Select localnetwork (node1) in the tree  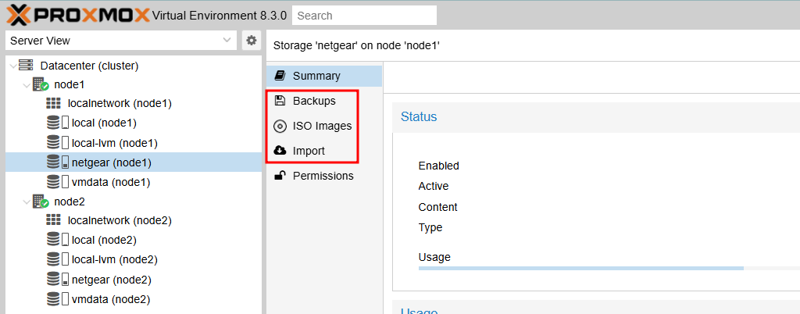click(120, 103)
